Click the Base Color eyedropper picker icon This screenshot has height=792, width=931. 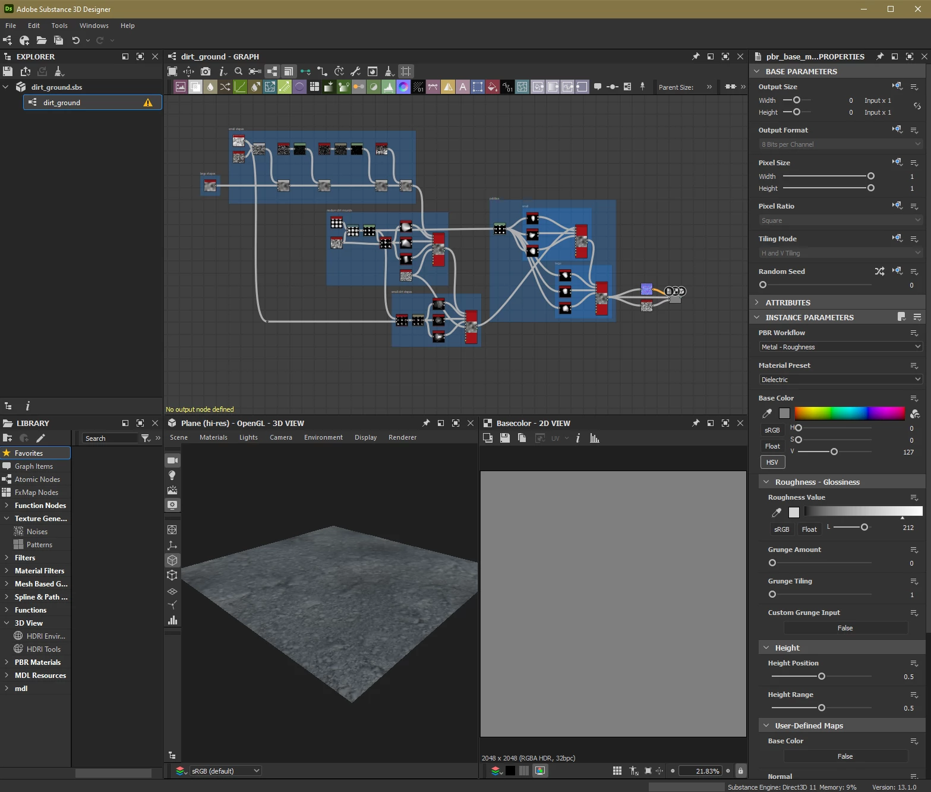click(x=767, y=413)
